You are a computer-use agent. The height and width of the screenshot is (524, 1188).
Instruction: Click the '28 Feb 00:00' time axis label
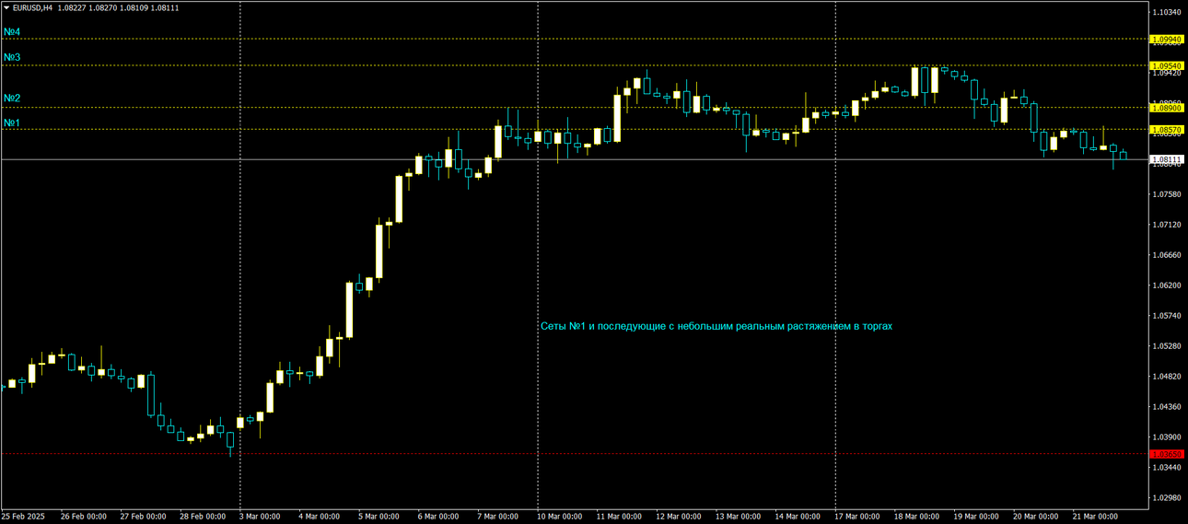pyautogui.click(x=203, y=517)
